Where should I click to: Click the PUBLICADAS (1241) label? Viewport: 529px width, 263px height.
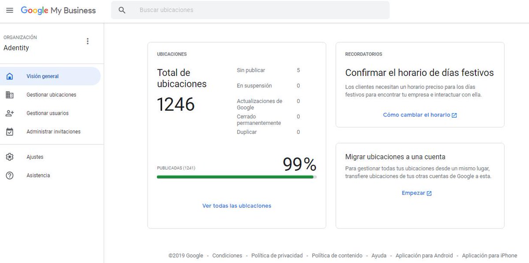click(x=176, y=168)
